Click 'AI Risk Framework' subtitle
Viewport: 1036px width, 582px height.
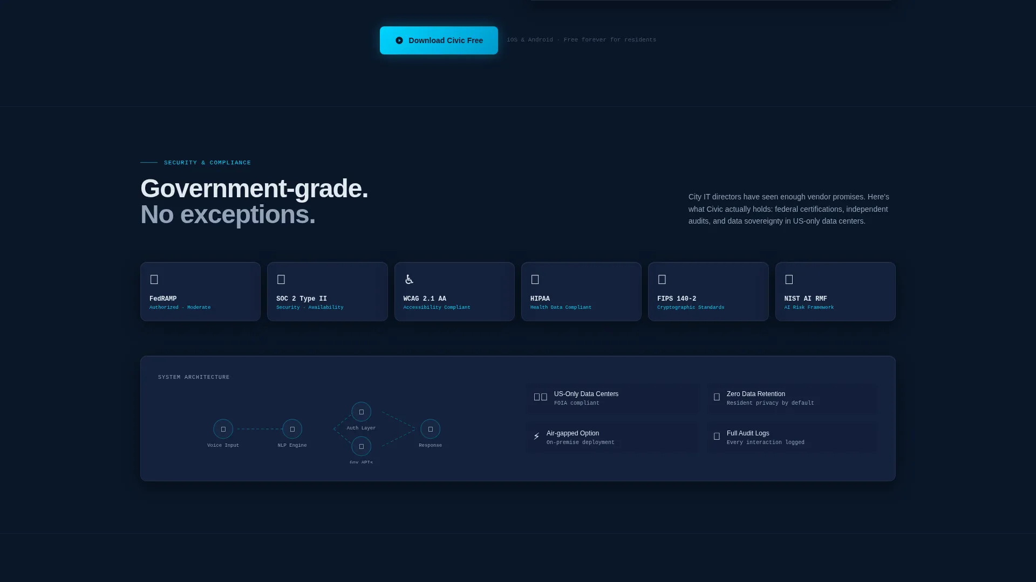coord(809,308)
